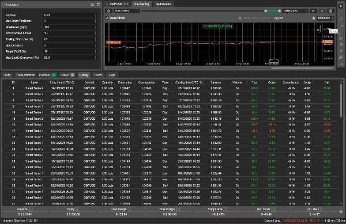Open the more tools ellipsis in the right toolbar
Screen dimensions: 346x224
[341, 64]
